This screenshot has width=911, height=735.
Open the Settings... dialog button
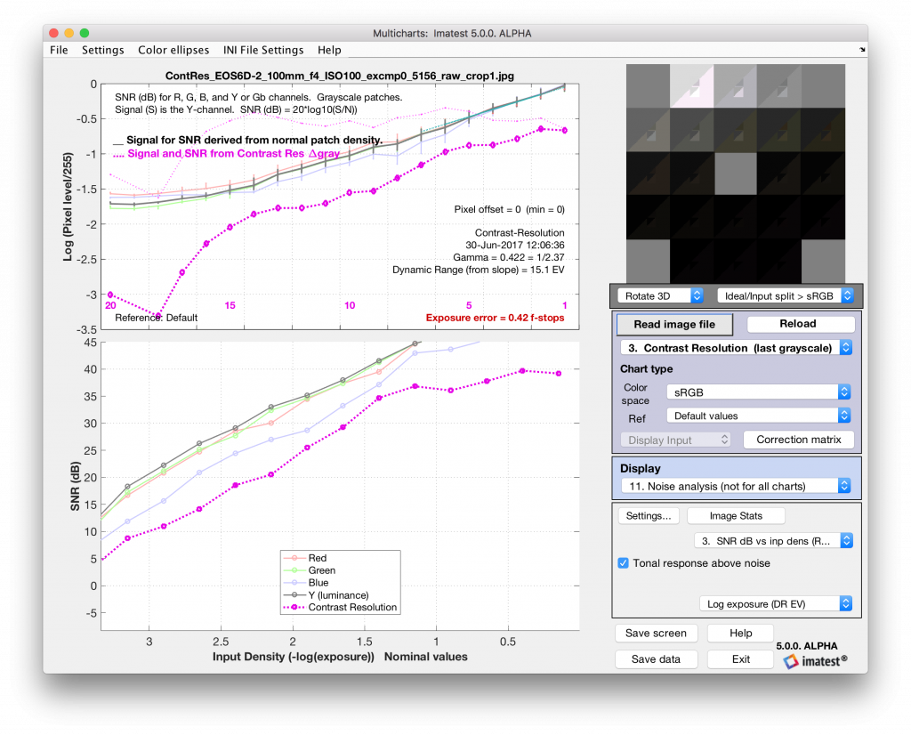(648, 516)
